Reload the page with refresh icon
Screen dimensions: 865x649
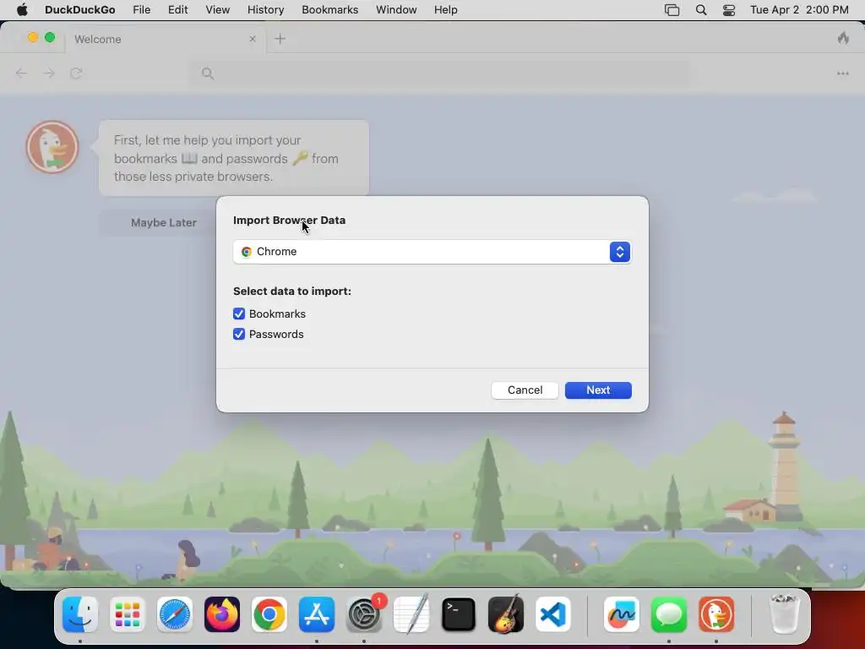76,74
